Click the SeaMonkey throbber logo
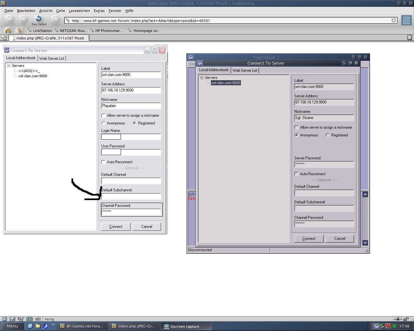Screen dimensions: 414x331 (406, 20)
